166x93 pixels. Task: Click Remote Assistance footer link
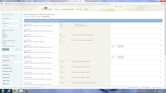click(x=157, y=87)
